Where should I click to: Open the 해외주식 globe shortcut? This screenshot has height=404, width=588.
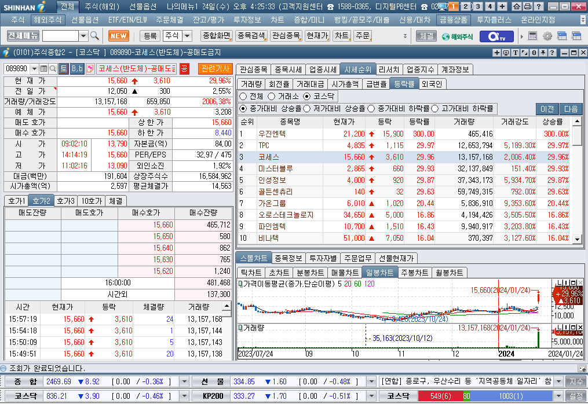457,36
